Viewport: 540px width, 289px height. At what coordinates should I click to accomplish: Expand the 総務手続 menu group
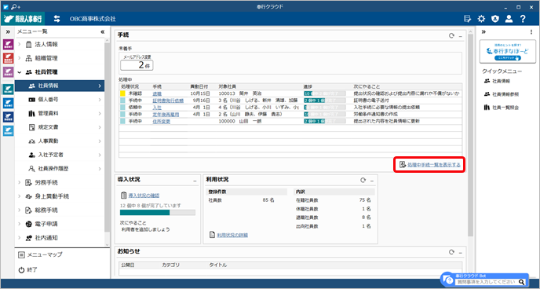(x=20, y=210)
